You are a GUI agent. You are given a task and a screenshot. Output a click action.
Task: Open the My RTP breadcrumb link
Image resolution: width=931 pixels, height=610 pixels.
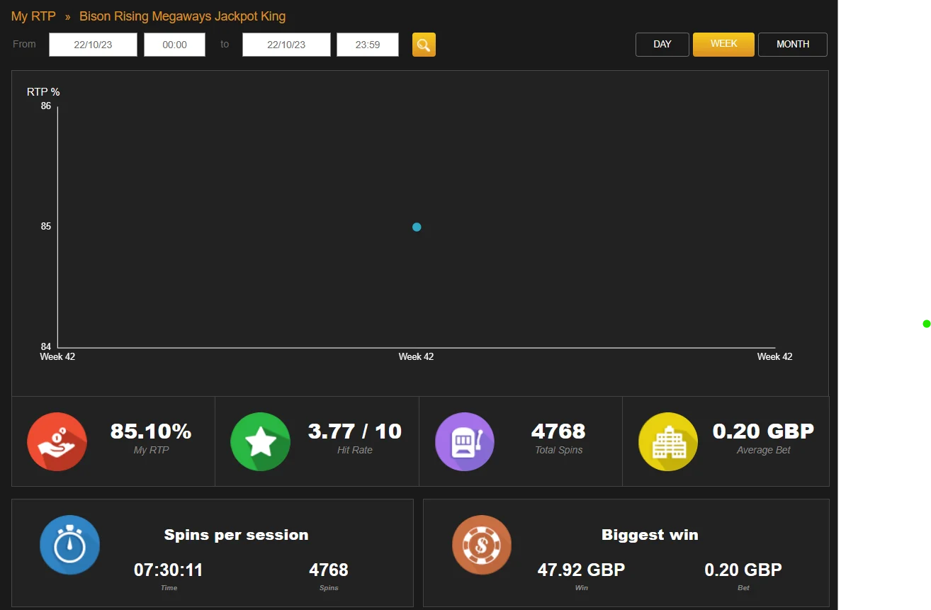pos(33,16)
